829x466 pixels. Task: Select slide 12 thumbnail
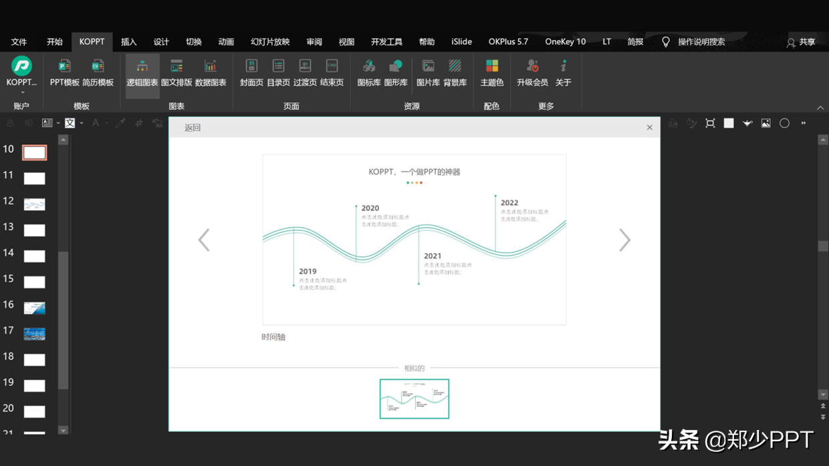click(34, 204)
